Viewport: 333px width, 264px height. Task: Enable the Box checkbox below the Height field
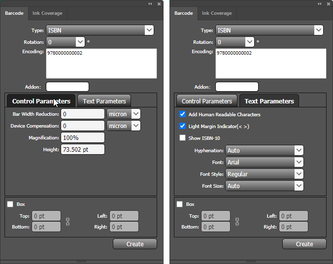point(10,204)
